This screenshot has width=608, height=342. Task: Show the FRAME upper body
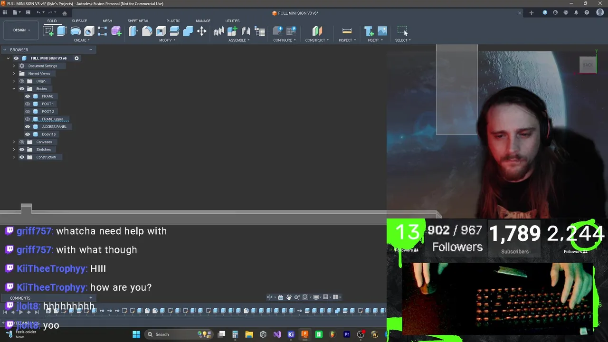click(x=28, y=119)
